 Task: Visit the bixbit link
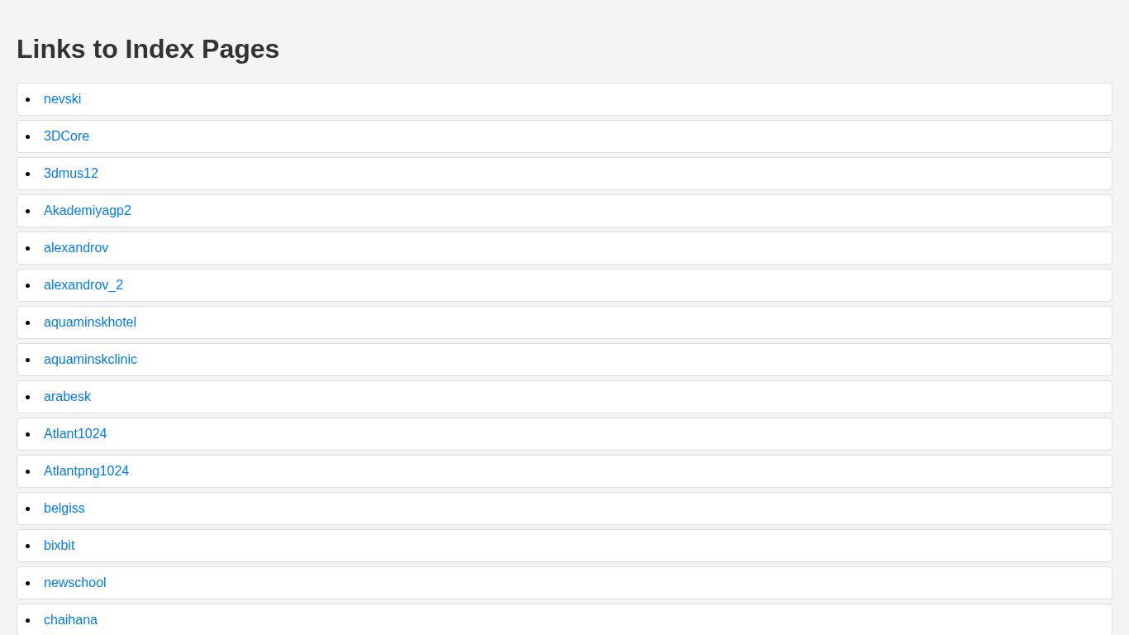click(x=59, y=546)
